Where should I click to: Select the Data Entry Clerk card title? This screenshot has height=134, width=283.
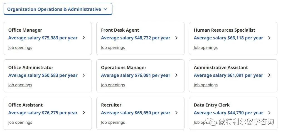[x=212, y=105]
